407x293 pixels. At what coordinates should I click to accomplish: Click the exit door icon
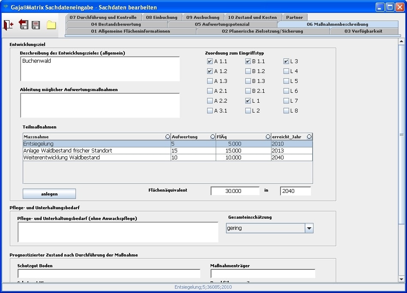tap(8, 25)
